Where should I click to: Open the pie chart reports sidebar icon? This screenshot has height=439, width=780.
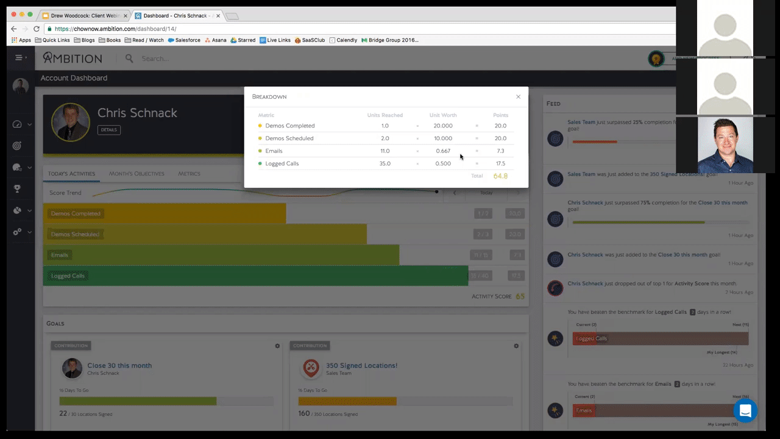pos(17,210)
